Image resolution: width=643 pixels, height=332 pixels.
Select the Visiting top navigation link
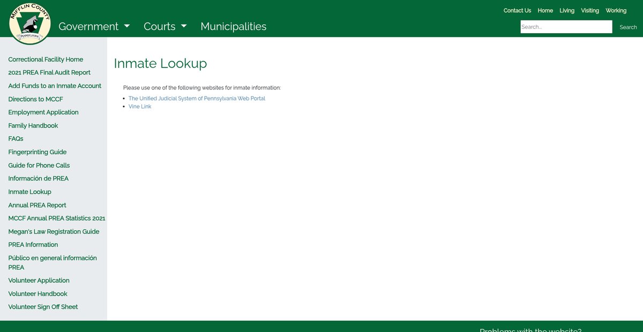click(590, 11)
